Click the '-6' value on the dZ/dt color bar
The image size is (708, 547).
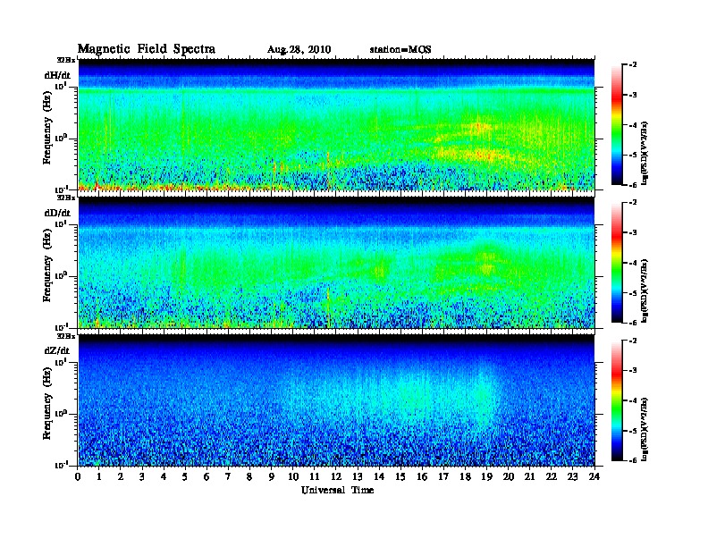[633, 460]
